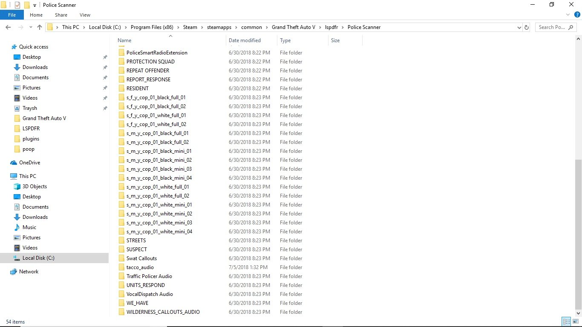Open the File ribbon tab
582x327 pixels.
coord(12,15)
